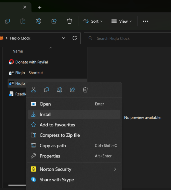Expand the Norton Security submenu
This screenshot has width=171, height=190.
(115, 169)
